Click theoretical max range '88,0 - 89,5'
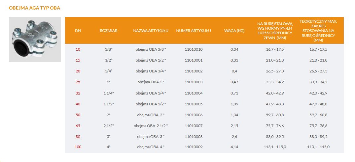This screenshot has height=162, width=355. [x=318, y=137]
